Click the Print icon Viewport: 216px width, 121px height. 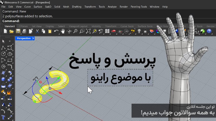pos(24,31)
